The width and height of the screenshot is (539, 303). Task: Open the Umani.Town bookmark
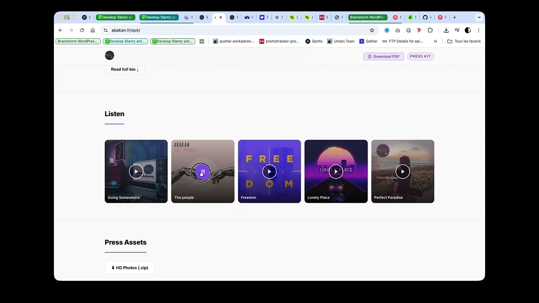[341, 41]
